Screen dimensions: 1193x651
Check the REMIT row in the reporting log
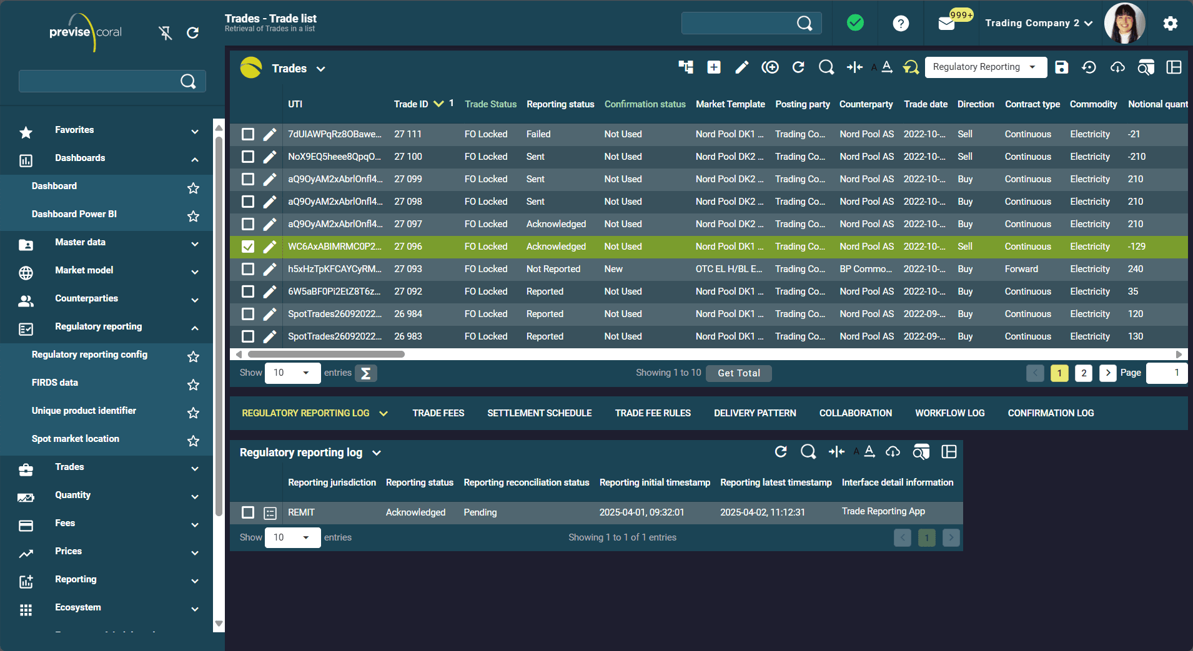248,512
